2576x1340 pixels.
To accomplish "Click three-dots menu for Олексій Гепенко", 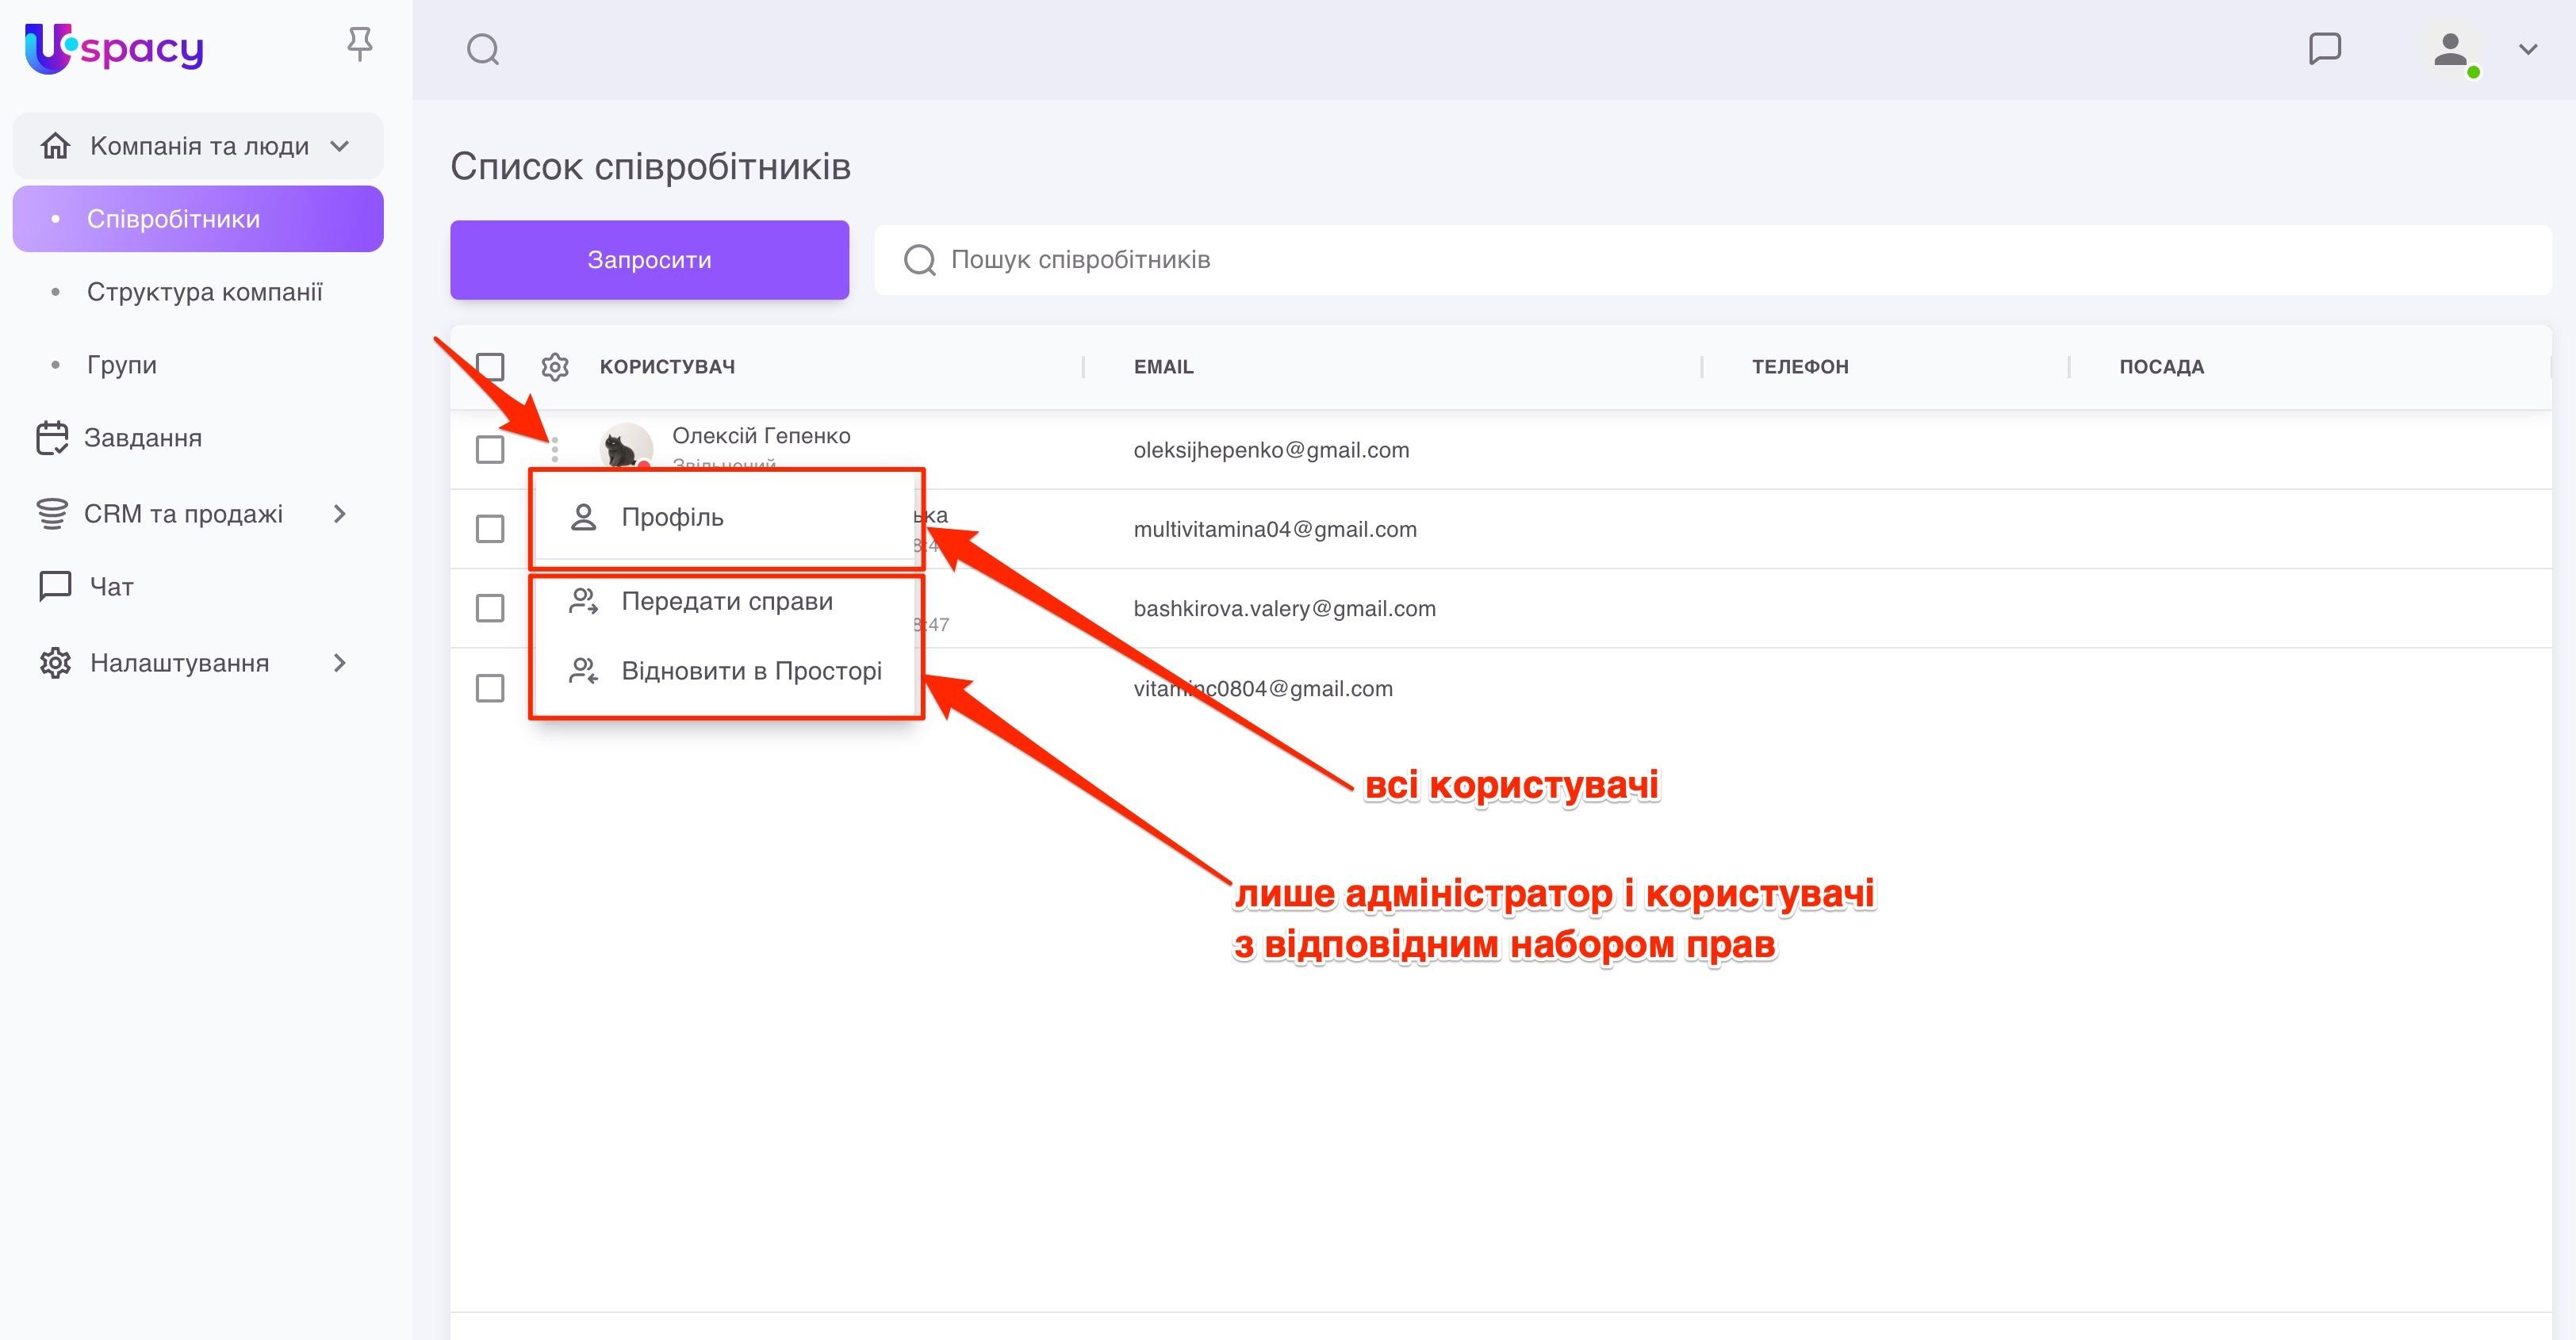I will pos(555,449).
